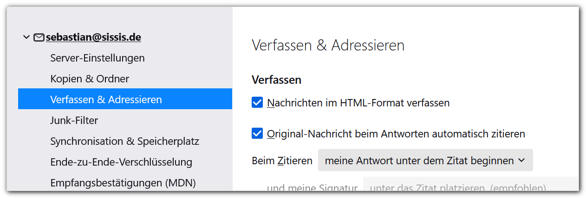Collapse the sebastian@sissis.de account tree
This screenshot has width=586, height=198.
26,37
